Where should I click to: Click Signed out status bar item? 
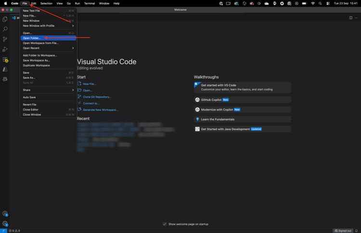point(343,231)
